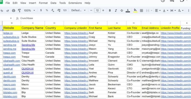
Task: Click the font size 12 field
Action: click(x=97, y=10)
